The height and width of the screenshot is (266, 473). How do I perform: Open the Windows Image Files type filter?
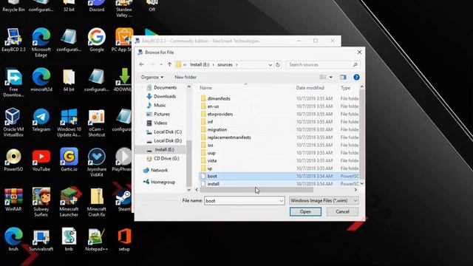tap(324, 200)
